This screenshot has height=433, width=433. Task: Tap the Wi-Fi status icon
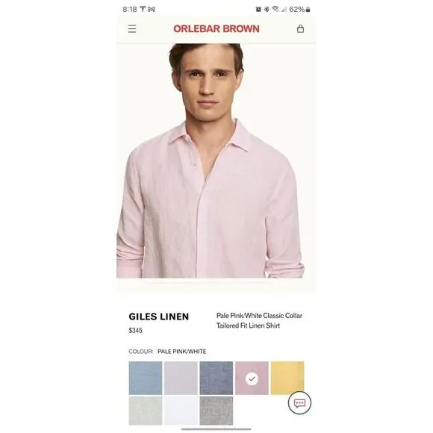[x=275, y=10]
